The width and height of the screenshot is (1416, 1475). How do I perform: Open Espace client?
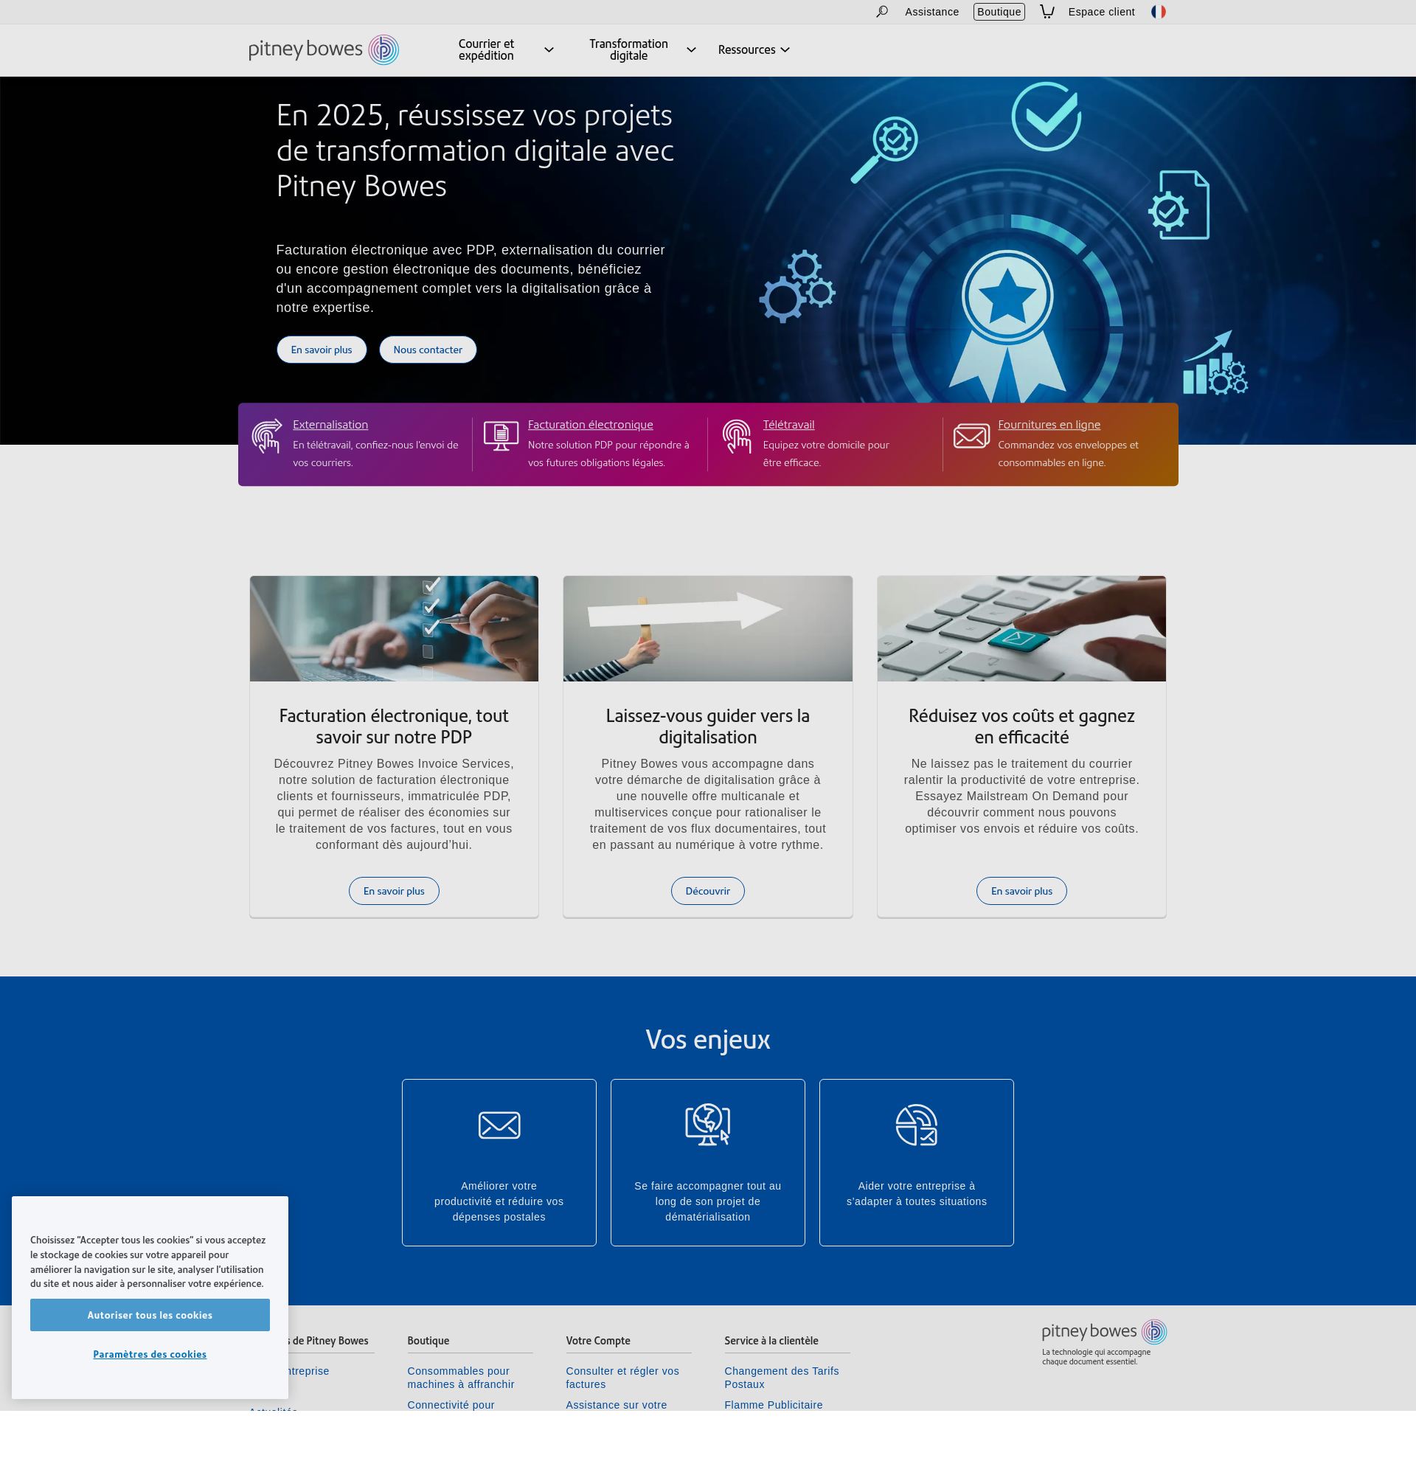1101,11
